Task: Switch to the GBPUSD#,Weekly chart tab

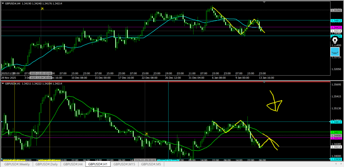Action: pos(17,164)
